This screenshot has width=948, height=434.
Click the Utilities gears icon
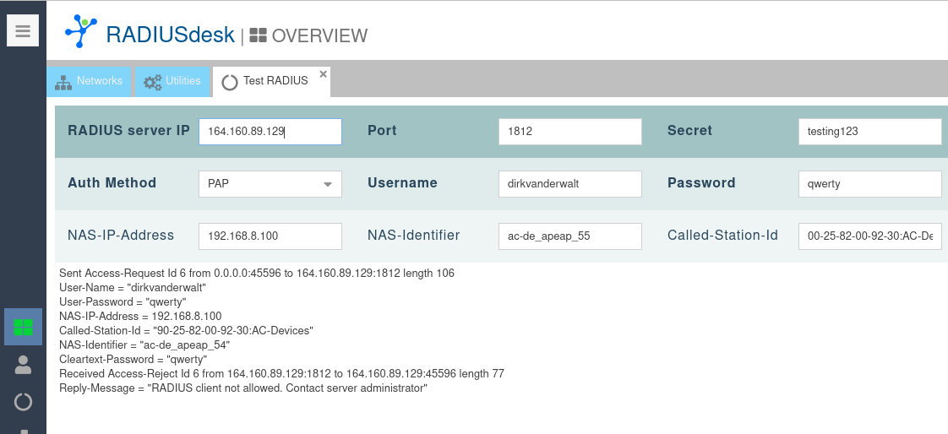152,82
